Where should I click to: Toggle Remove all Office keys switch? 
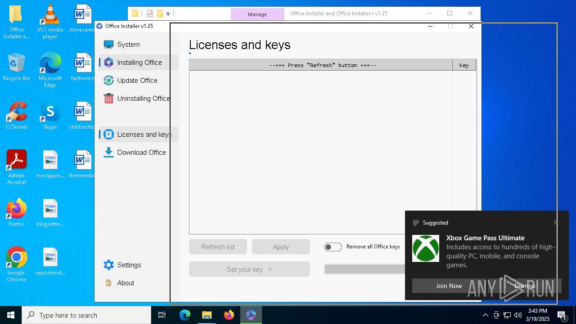pos(333,247)
